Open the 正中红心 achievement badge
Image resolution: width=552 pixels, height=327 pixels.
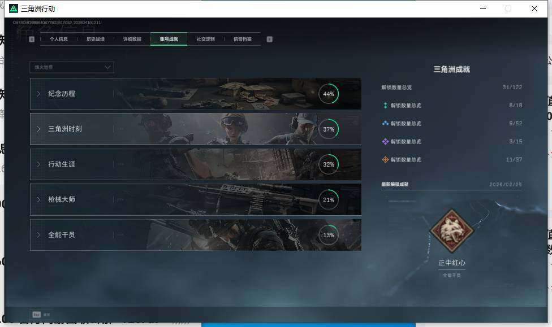coord(452,231)
